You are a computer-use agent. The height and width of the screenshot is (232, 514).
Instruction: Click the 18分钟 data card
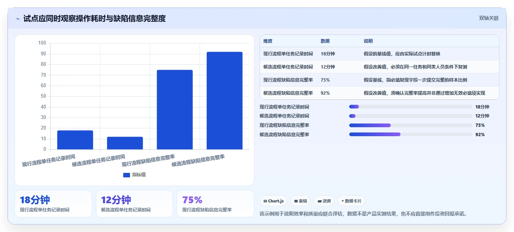(x=53, y=204)
